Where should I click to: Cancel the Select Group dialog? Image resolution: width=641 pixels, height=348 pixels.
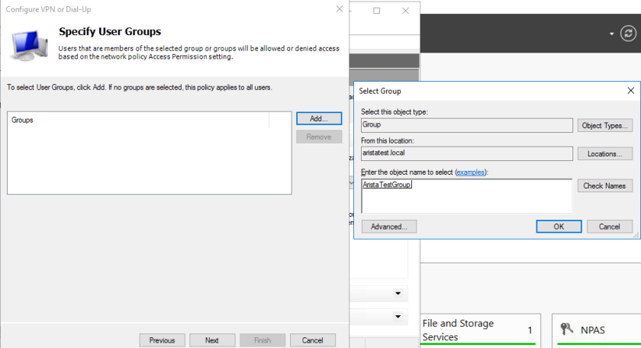tap(610, 227)
